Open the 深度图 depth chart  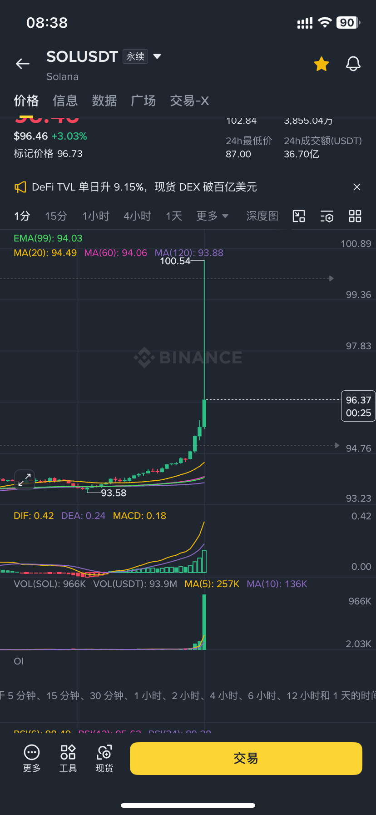point(262,216)
